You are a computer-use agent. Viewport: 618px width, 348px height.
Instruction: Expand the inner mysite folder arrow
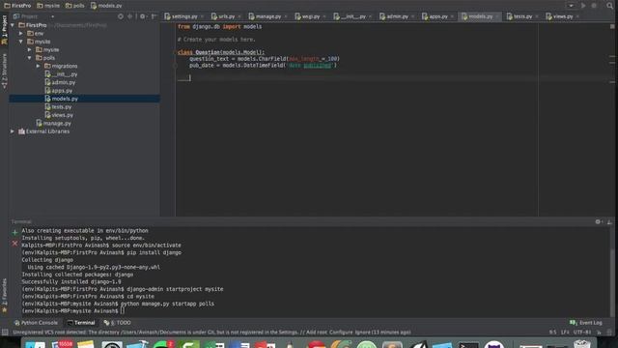[30, 49]
